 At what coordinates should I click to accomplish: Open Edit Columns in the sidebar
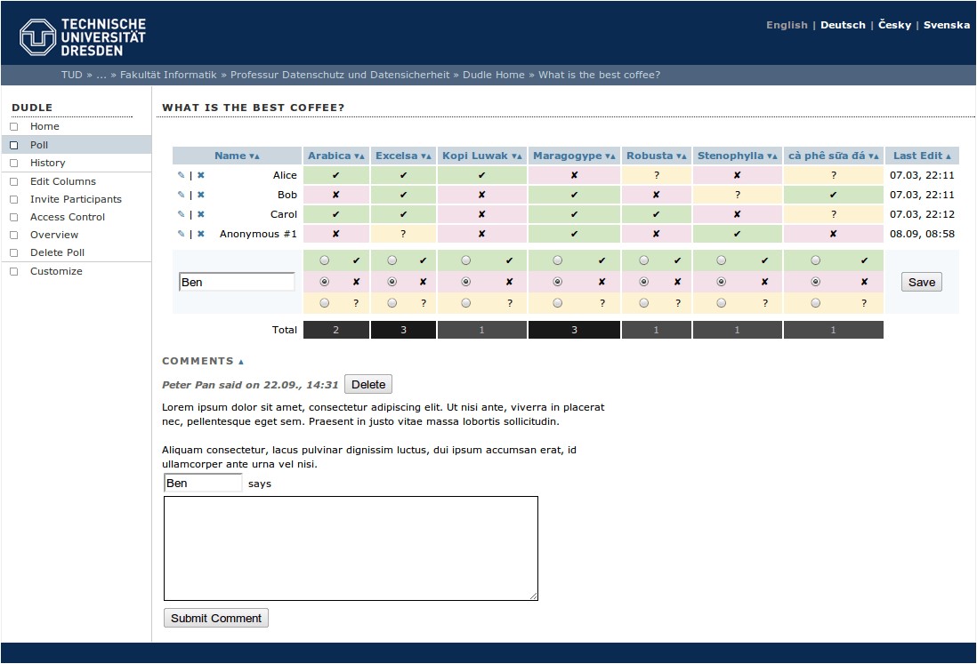(x=62, y=181)
